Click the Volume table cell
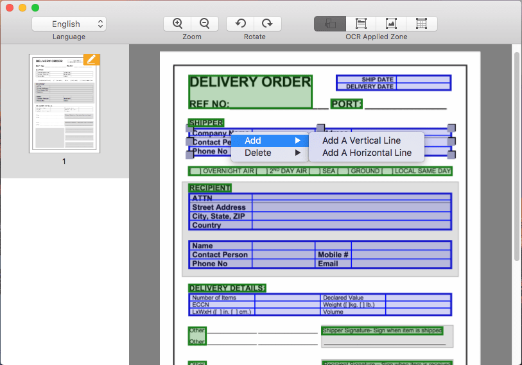This screenshot has width=522, height=365. coord(353,312)
